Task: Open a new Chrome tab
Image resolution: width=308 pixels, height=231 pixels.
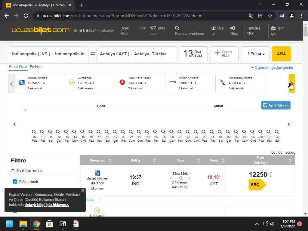Action: coord(81,5)
